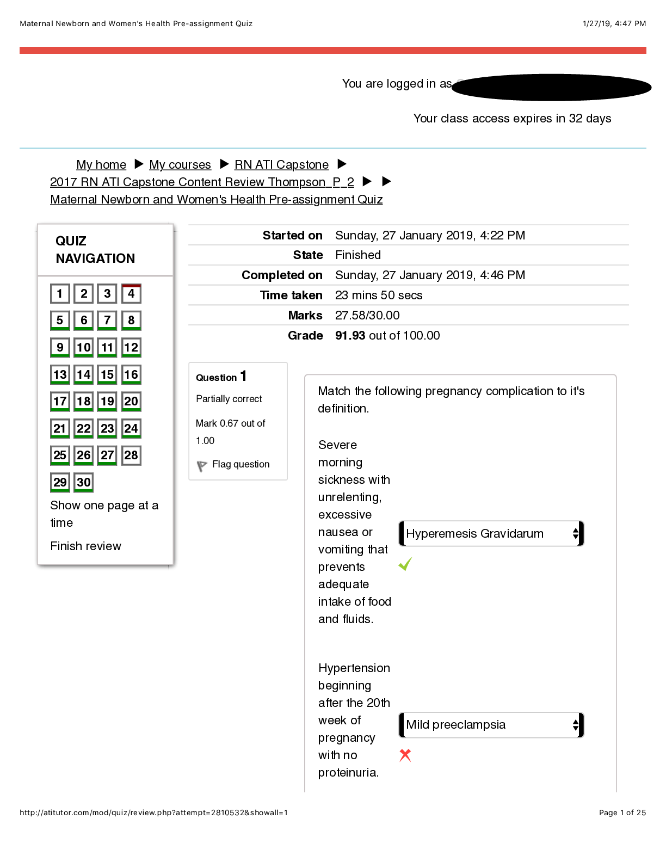Click the breadcrumb arrow after RN ATI Capstone
The height and width of the screenshot is (862, 666).
click(342, 164)
